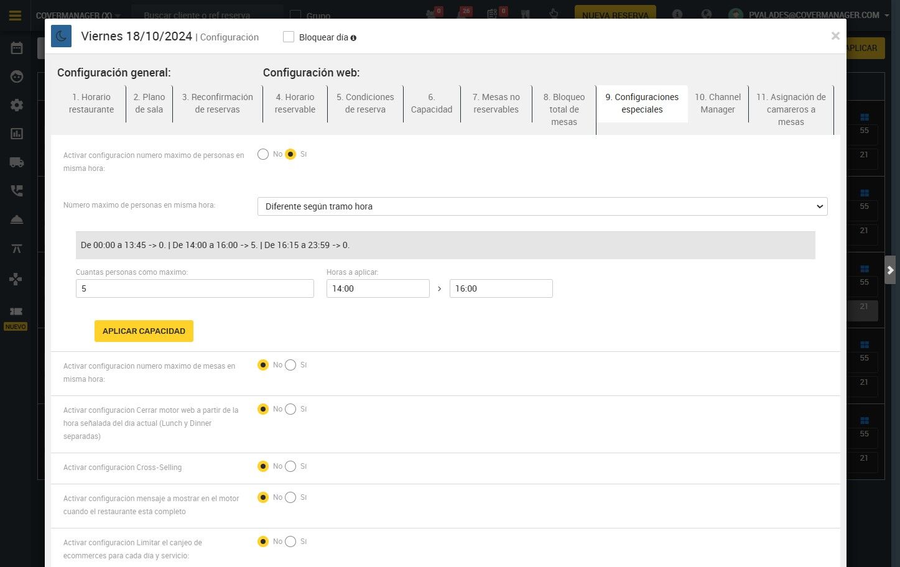Enable Si for Cross-Selling configuration

[x=290, y=466]
